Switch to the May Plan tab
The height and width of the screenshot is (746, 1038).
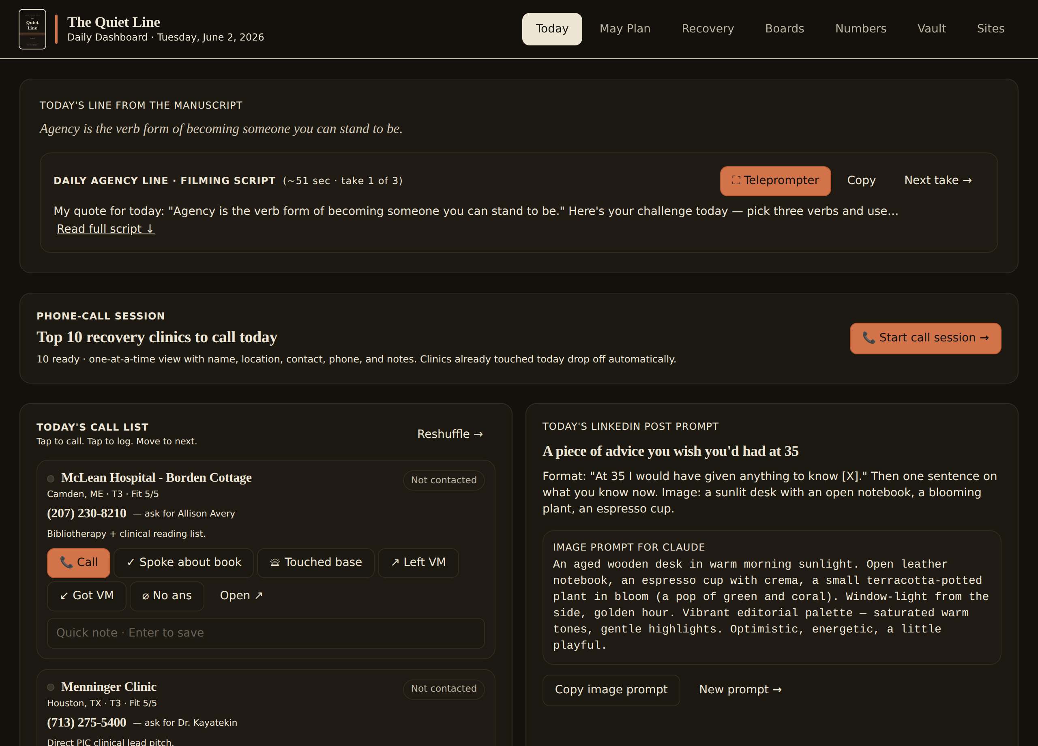(x=625, y=29)
